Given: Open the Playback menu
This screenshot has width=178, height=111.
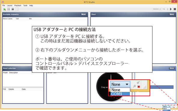Looking at the screenshot, I should click(x=18, y=5).
